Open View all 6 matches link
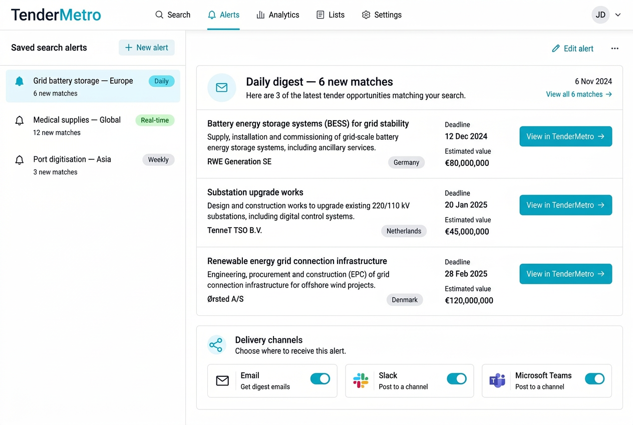 pyautogui.click(x=579, y=94)
